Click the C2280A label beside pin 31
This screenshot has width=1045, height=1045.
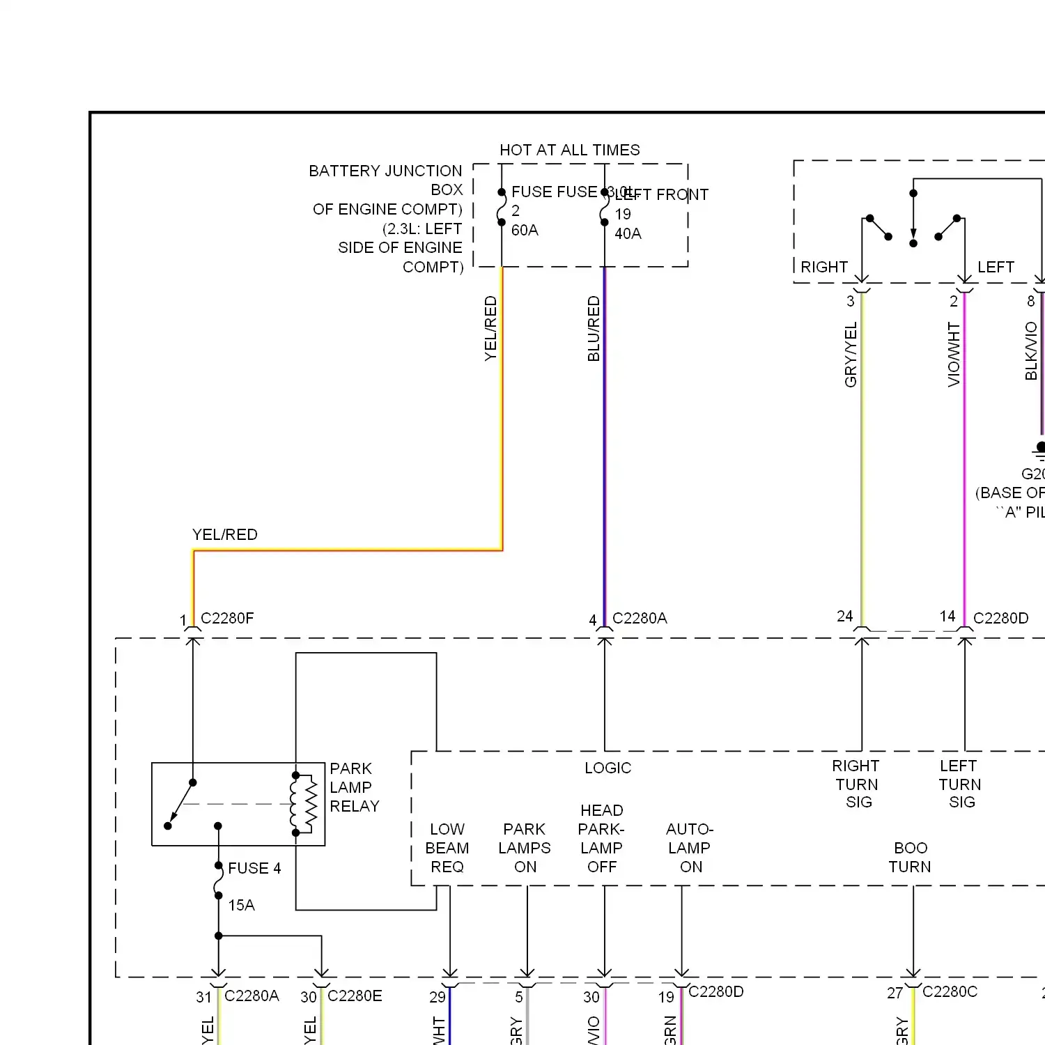tap(251, 996)
